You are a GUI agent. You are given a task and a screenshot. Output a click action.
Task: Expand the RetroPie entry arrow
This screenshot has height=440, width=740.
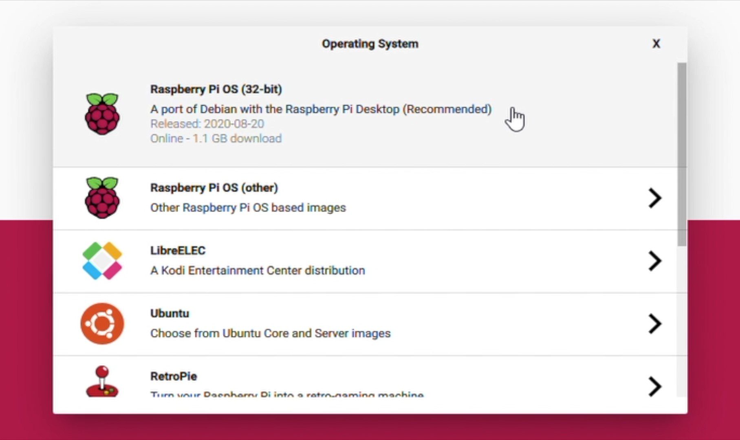click(654, 386)
